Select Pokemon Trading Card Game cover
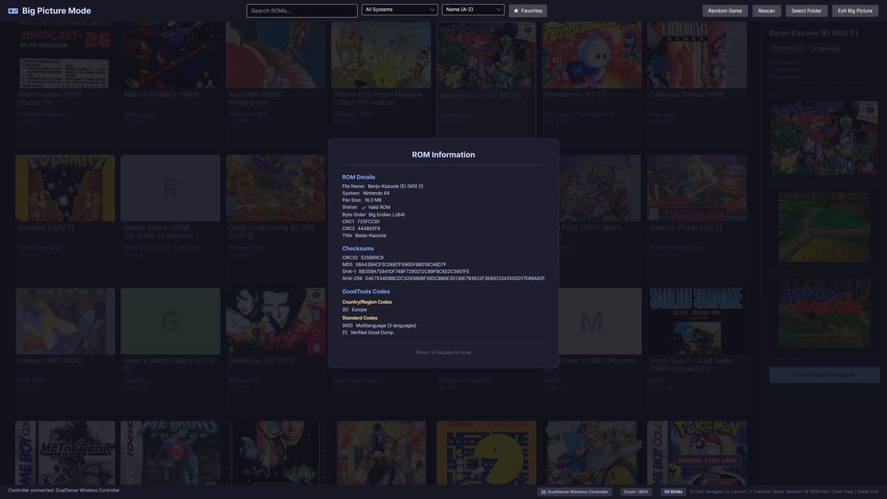This screenshot has width=887, height=499. 697,453
